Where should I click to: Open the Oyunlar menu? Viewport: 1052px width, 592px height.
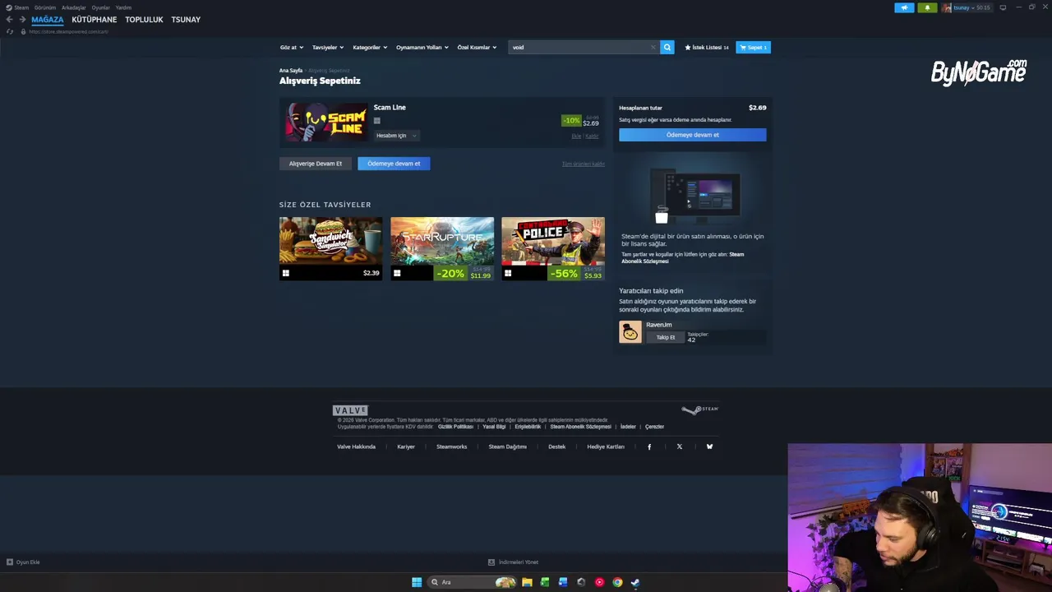pos(101,7)
